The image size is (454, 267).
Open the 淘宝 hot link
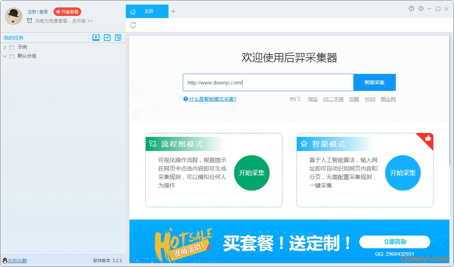pos(312,99)
